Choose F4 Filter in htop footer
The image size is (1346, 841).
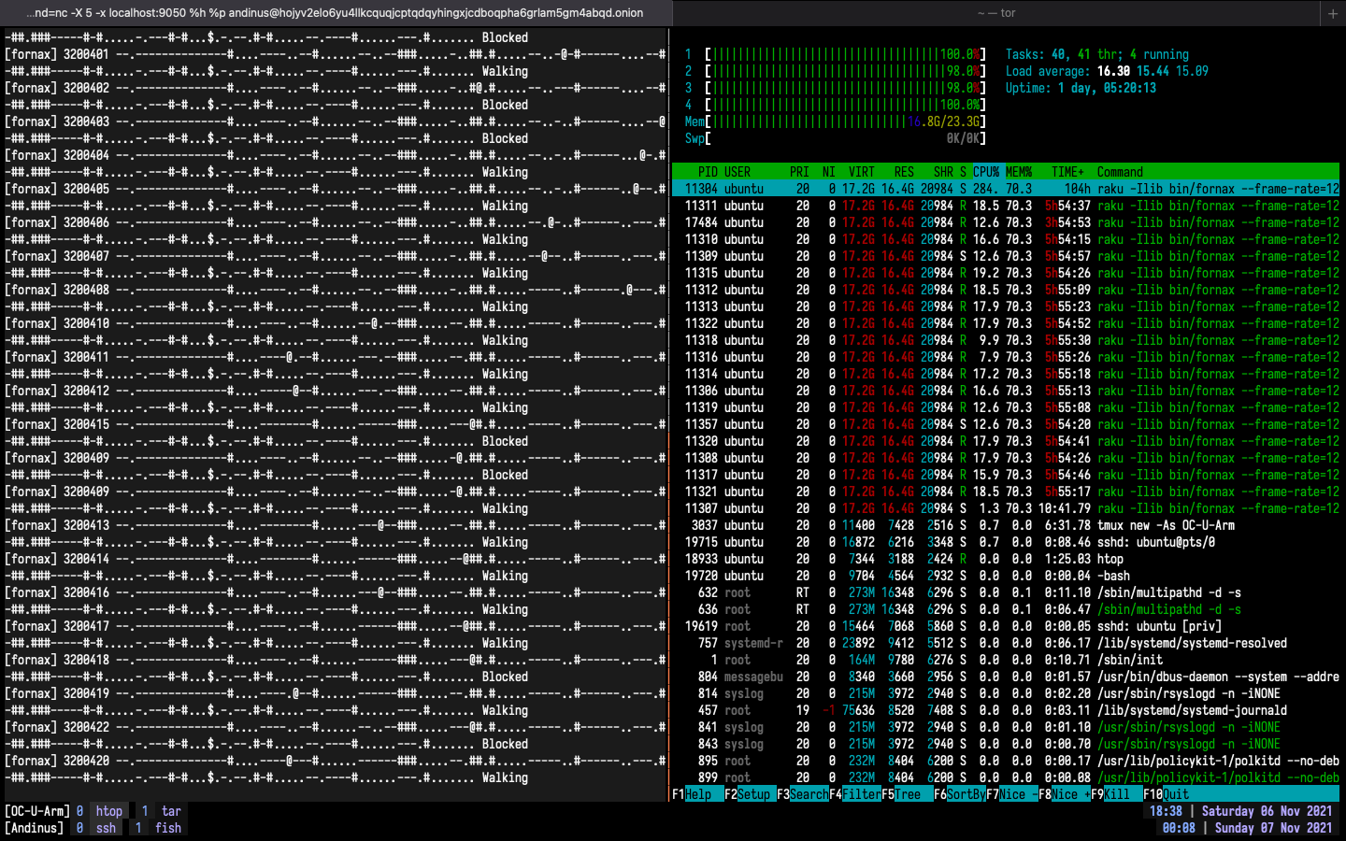pyautogui.click(x=855, y=794)
